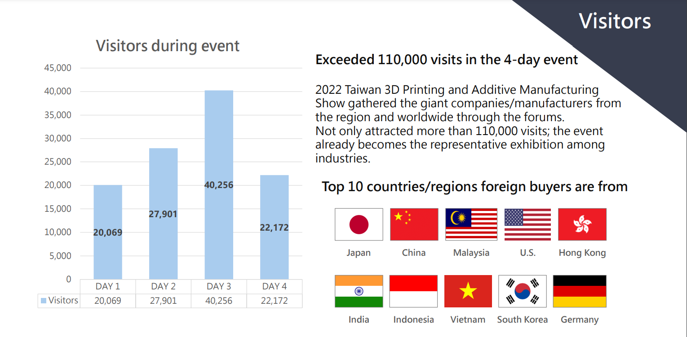Click the South Korea country label
The width and height of the screenshot is (687, 337).
coord(522,319)
